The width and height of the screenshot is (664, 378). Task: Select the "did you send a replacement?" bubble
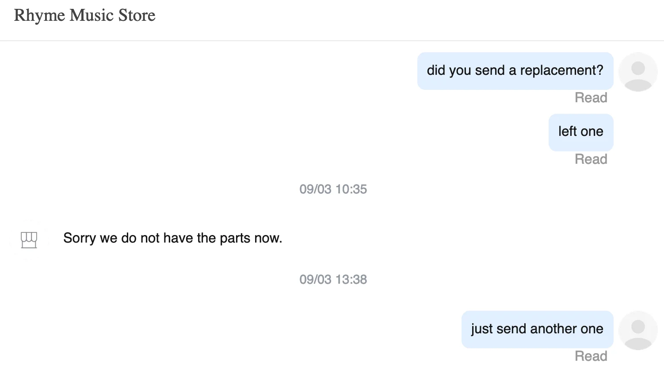click(x=515, y=71)
